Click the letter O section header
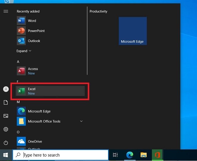Screen dimensions: 197x161 [18, 132]
